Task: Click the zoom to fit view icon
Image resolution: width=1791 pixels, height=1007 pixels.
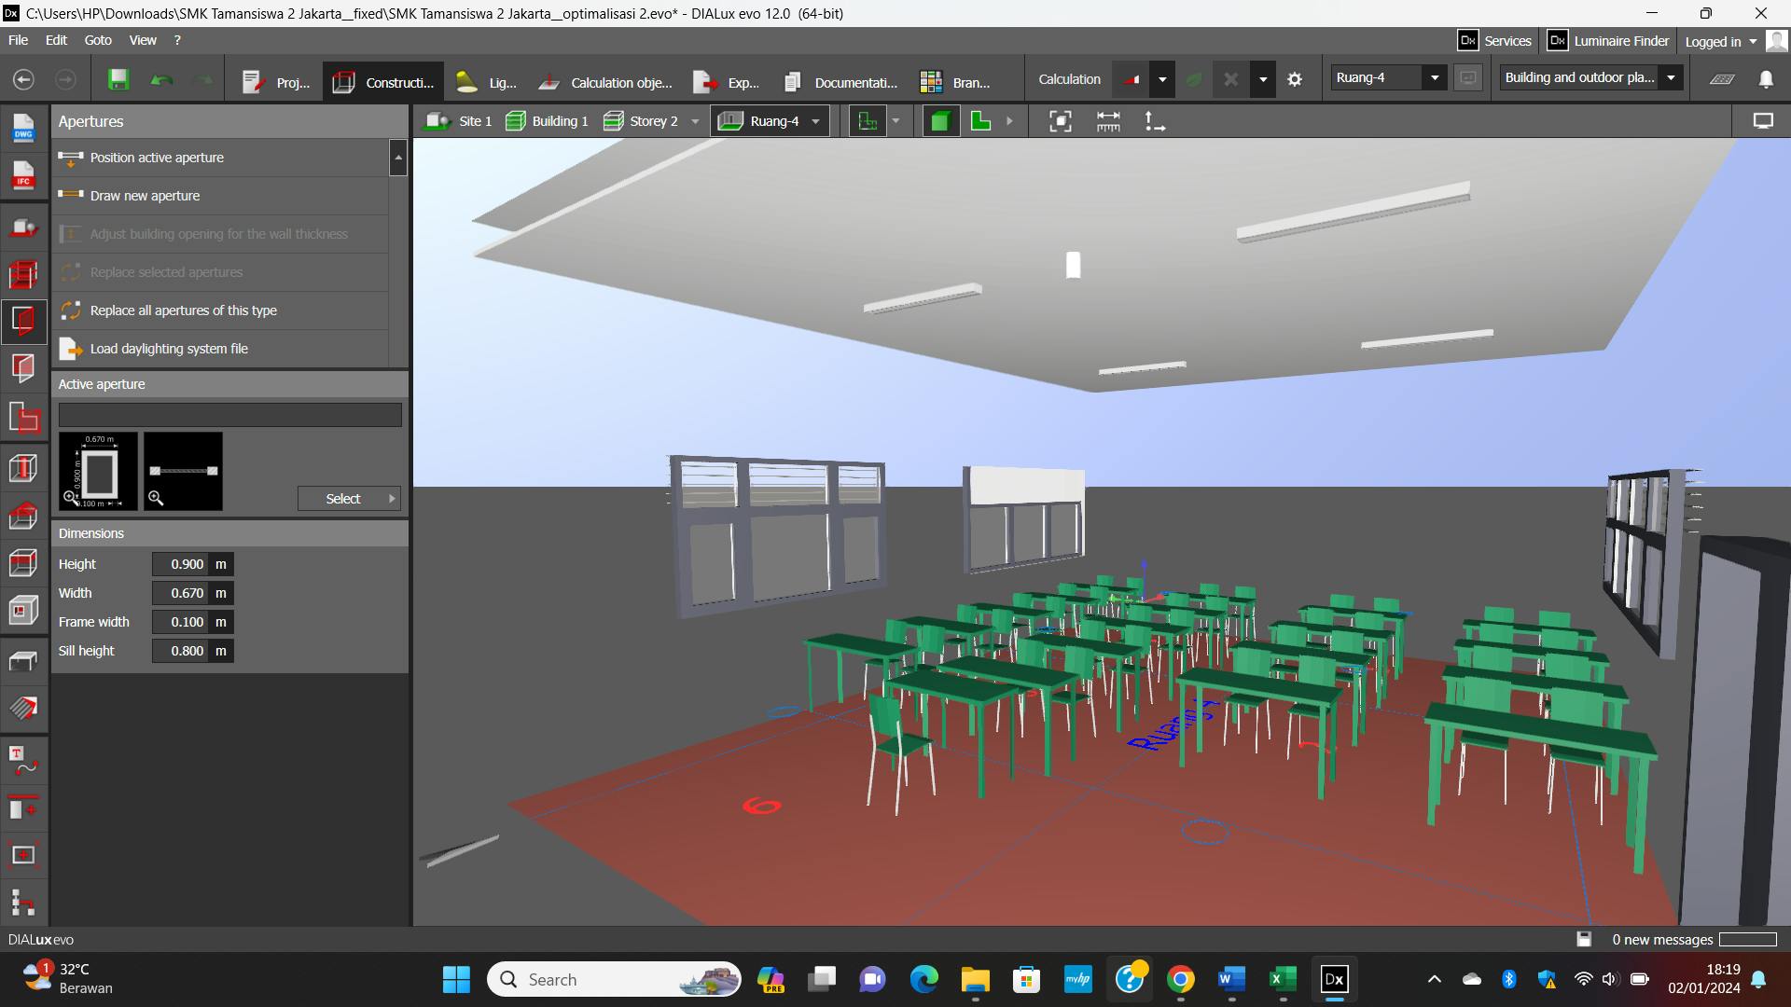Action: tap(1061, 121)
